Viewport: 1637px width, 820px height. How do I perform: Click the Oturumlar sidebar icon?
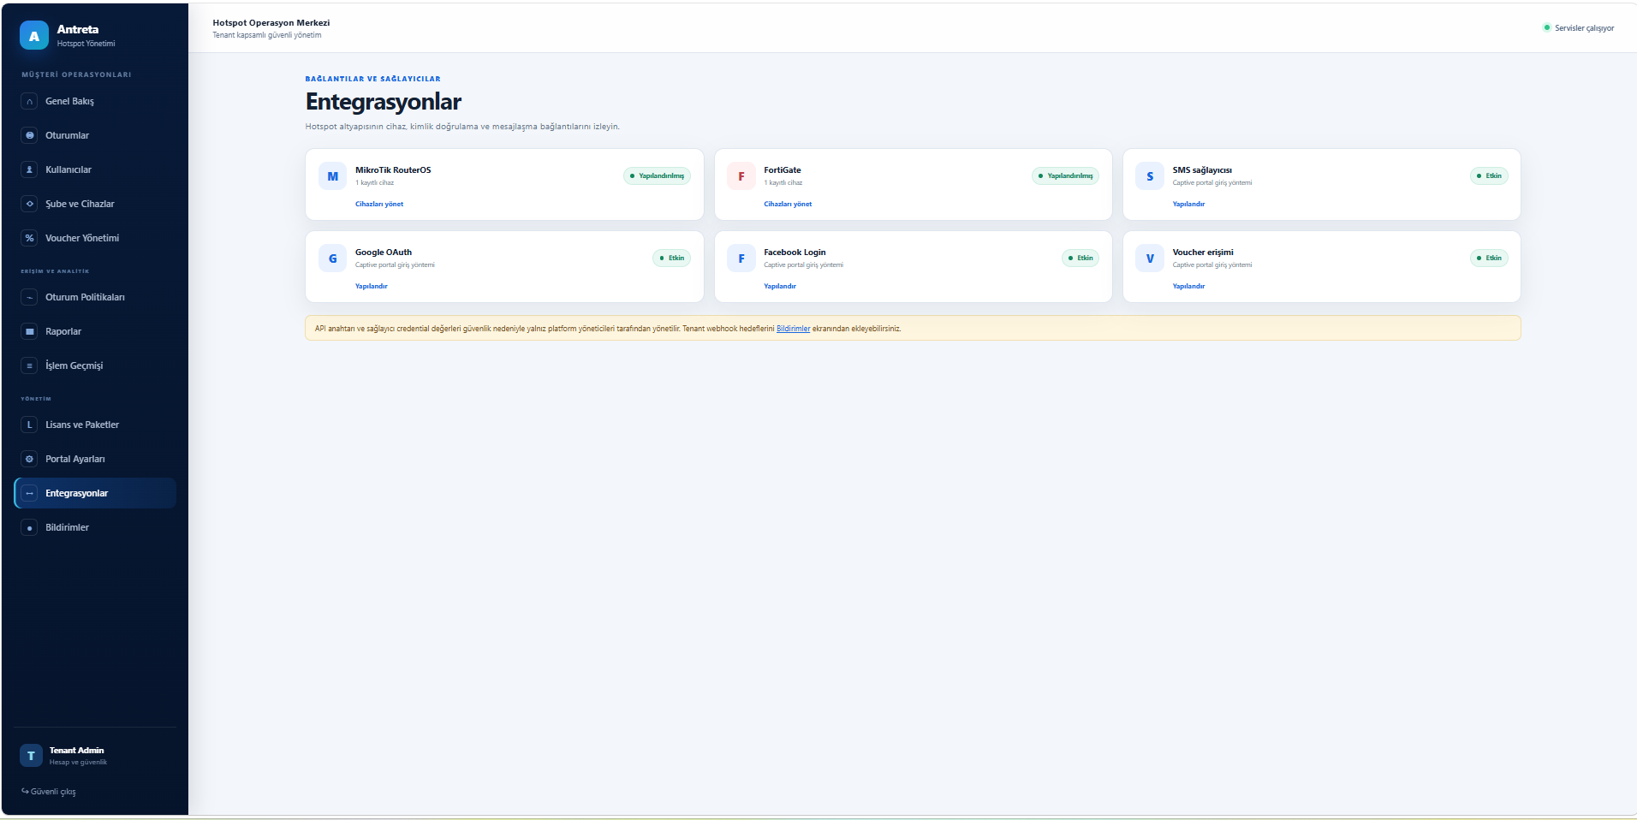30,135
